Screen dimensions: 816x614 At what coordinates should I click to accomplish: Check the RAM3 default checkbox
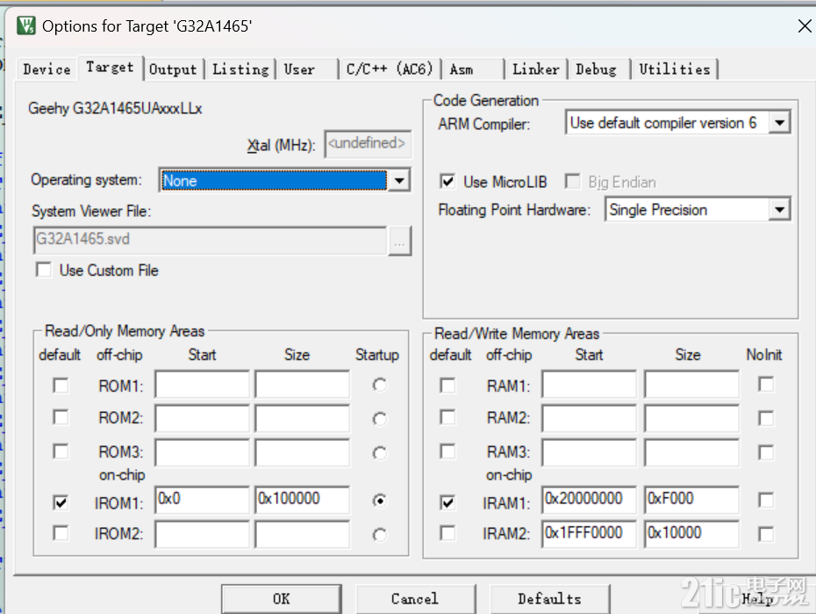[447, 451]
